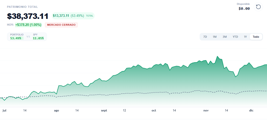Click the 'ago' label on time axis
Image resolution: width=267 pixels, height=120 pixels.
point(57,110)
